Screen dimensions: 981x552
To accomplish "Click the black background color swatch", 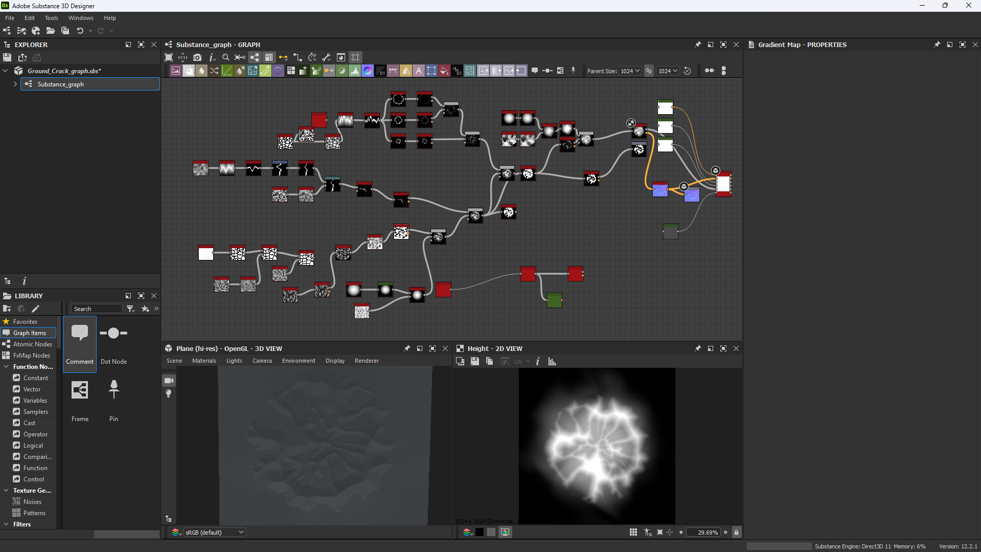I will click(x=480, y=533).
